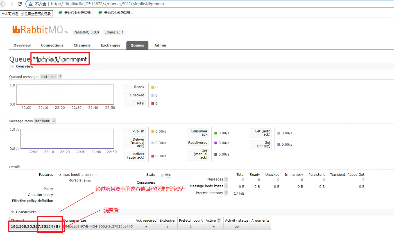Click the Message rates chart
The image size is (394, 234).
coord(67,139)
